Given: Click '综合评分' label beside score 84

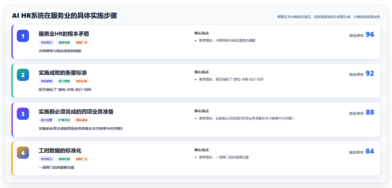Looking at the screenshot, I should point(356,153).
